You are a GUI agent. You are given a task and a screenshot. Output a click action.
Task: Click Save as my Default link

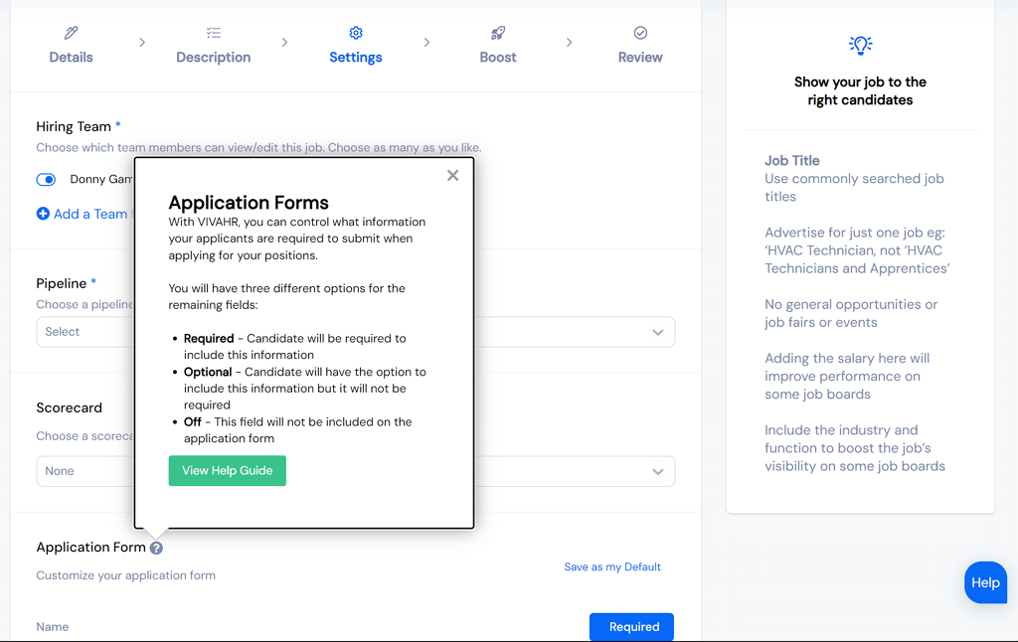[612, 567]
